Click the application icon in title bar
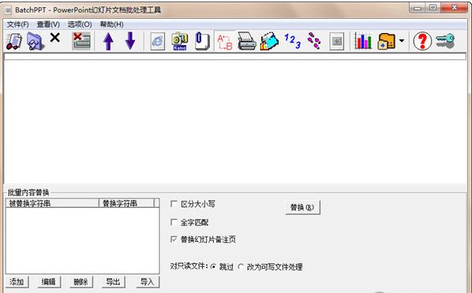Screen dimensions: 472x293 point(8,10)
